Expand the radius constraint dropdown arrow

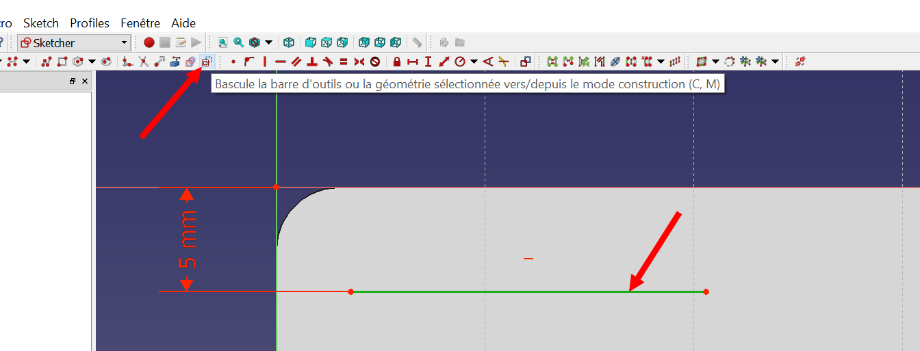pos(474,62)
